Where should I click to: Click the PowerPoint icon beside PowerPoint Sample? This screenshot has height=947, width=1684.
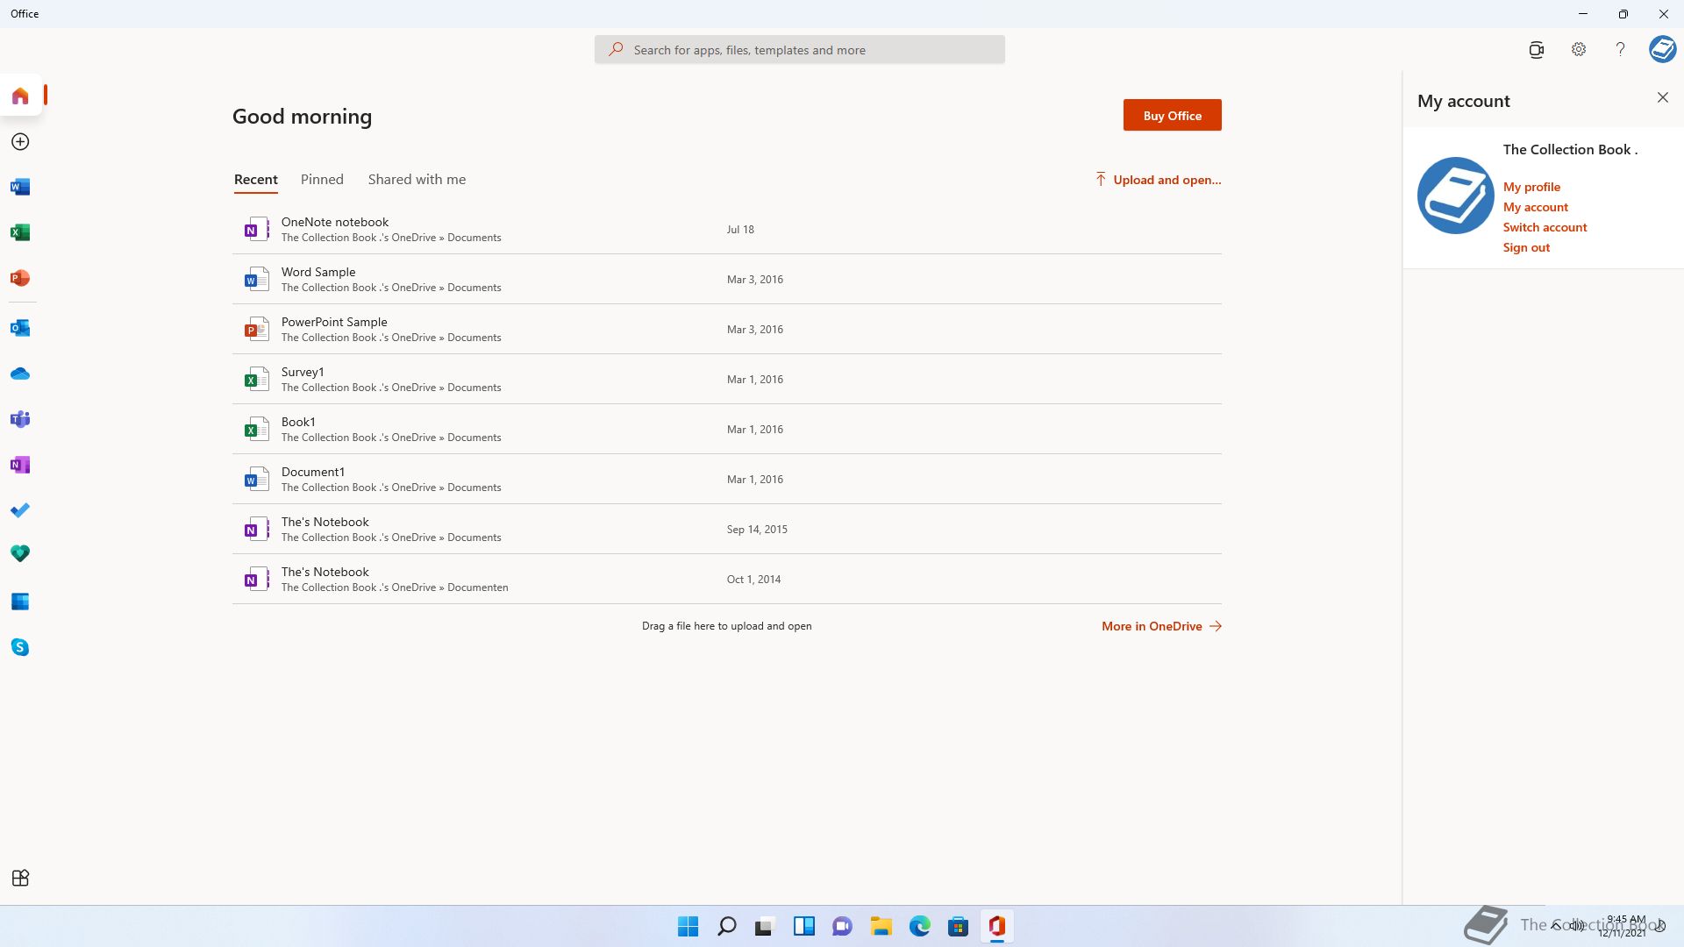[x=256, y=329]
